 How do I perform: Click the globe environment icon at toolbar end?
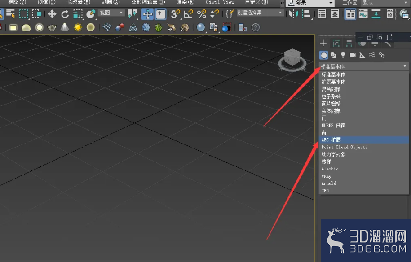pyautogui.click(x=404, y=14)
